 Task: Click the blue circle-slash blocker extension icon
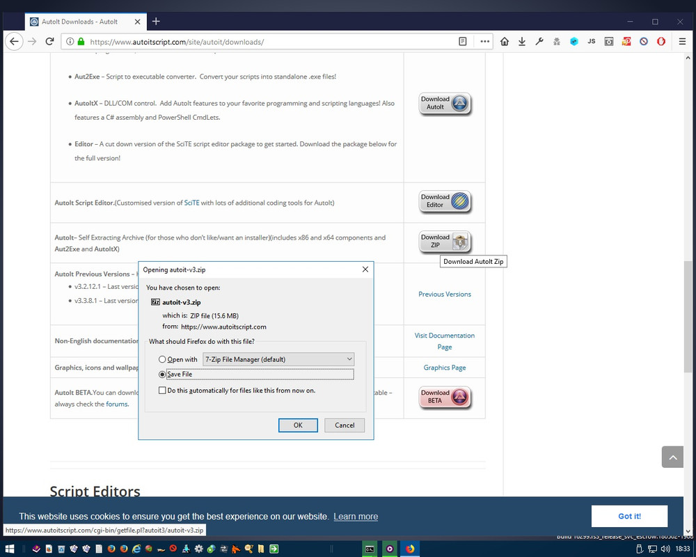644,42
